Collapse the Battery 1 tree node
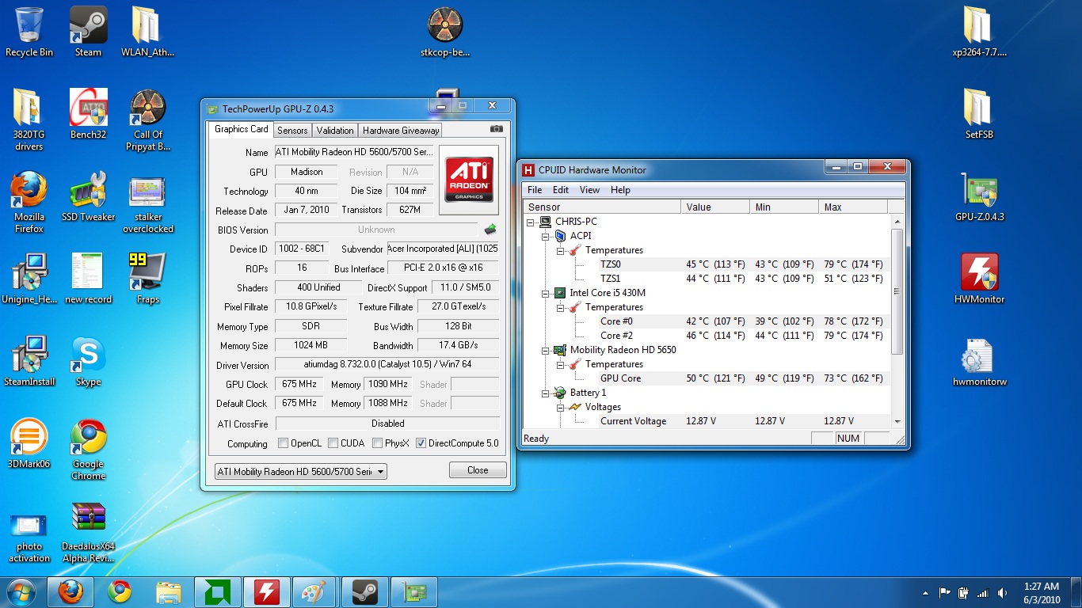 click(546, 393)
